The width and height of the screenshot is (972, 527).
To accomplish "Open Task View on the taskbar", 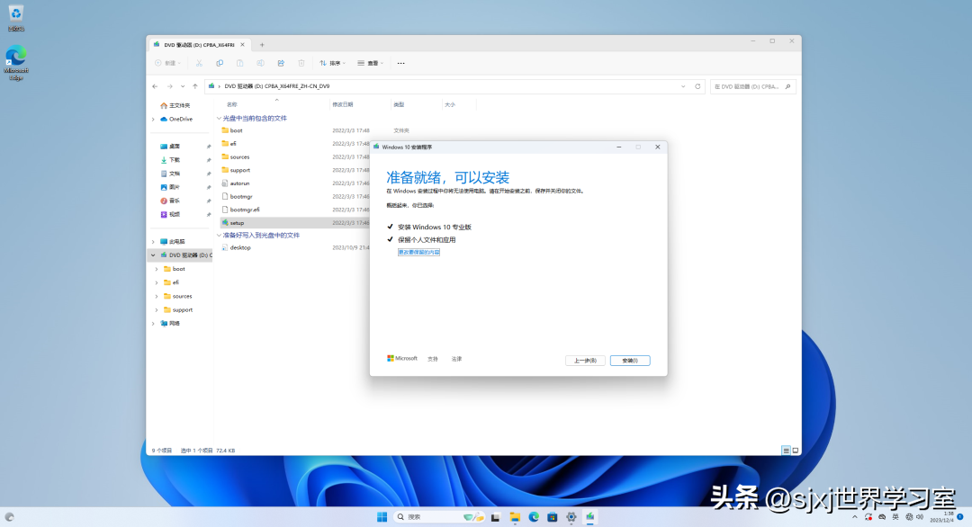I will (x=495, y=517).
